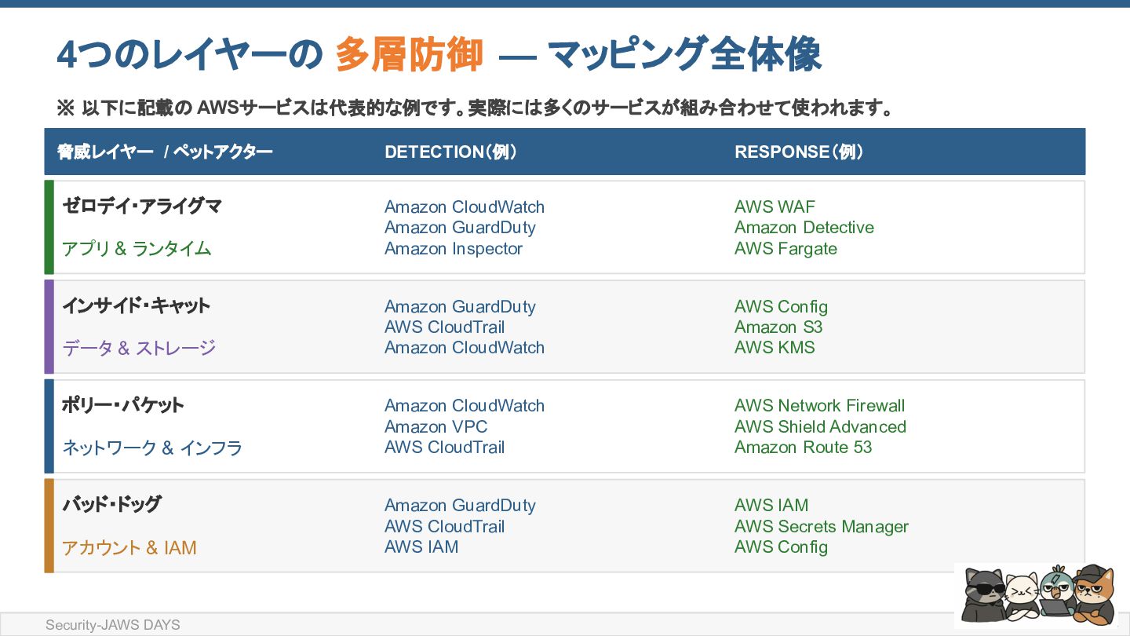Screen dimensions: 1130x636
Task: Select the green アプリ & ランタイム layer bar
Action: (x=49, y=227)
